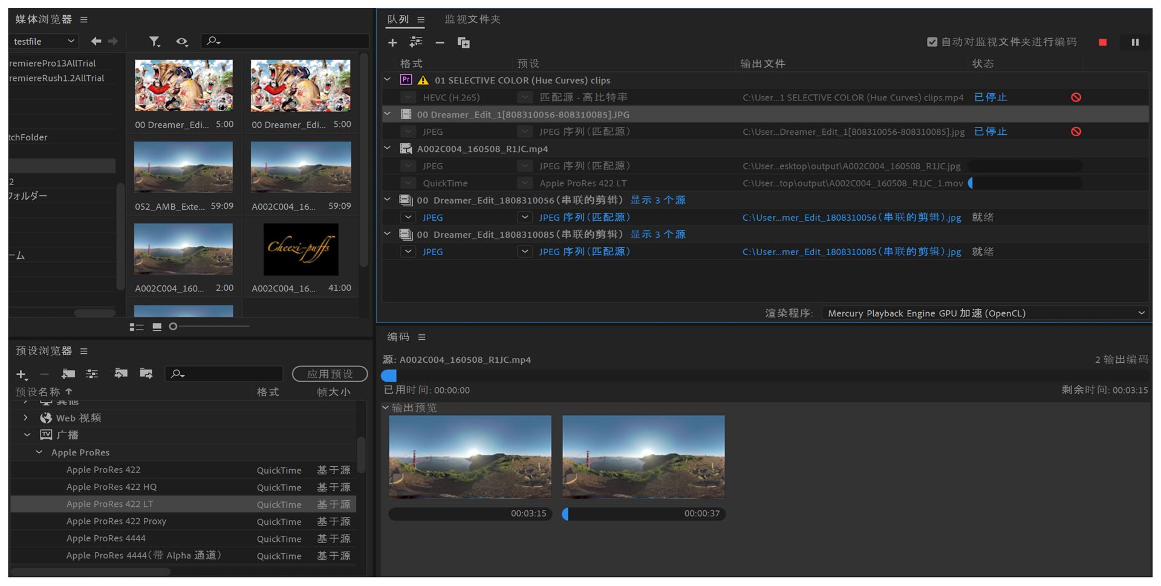Collapse the 输出预览 output preview section

point(386,408)
